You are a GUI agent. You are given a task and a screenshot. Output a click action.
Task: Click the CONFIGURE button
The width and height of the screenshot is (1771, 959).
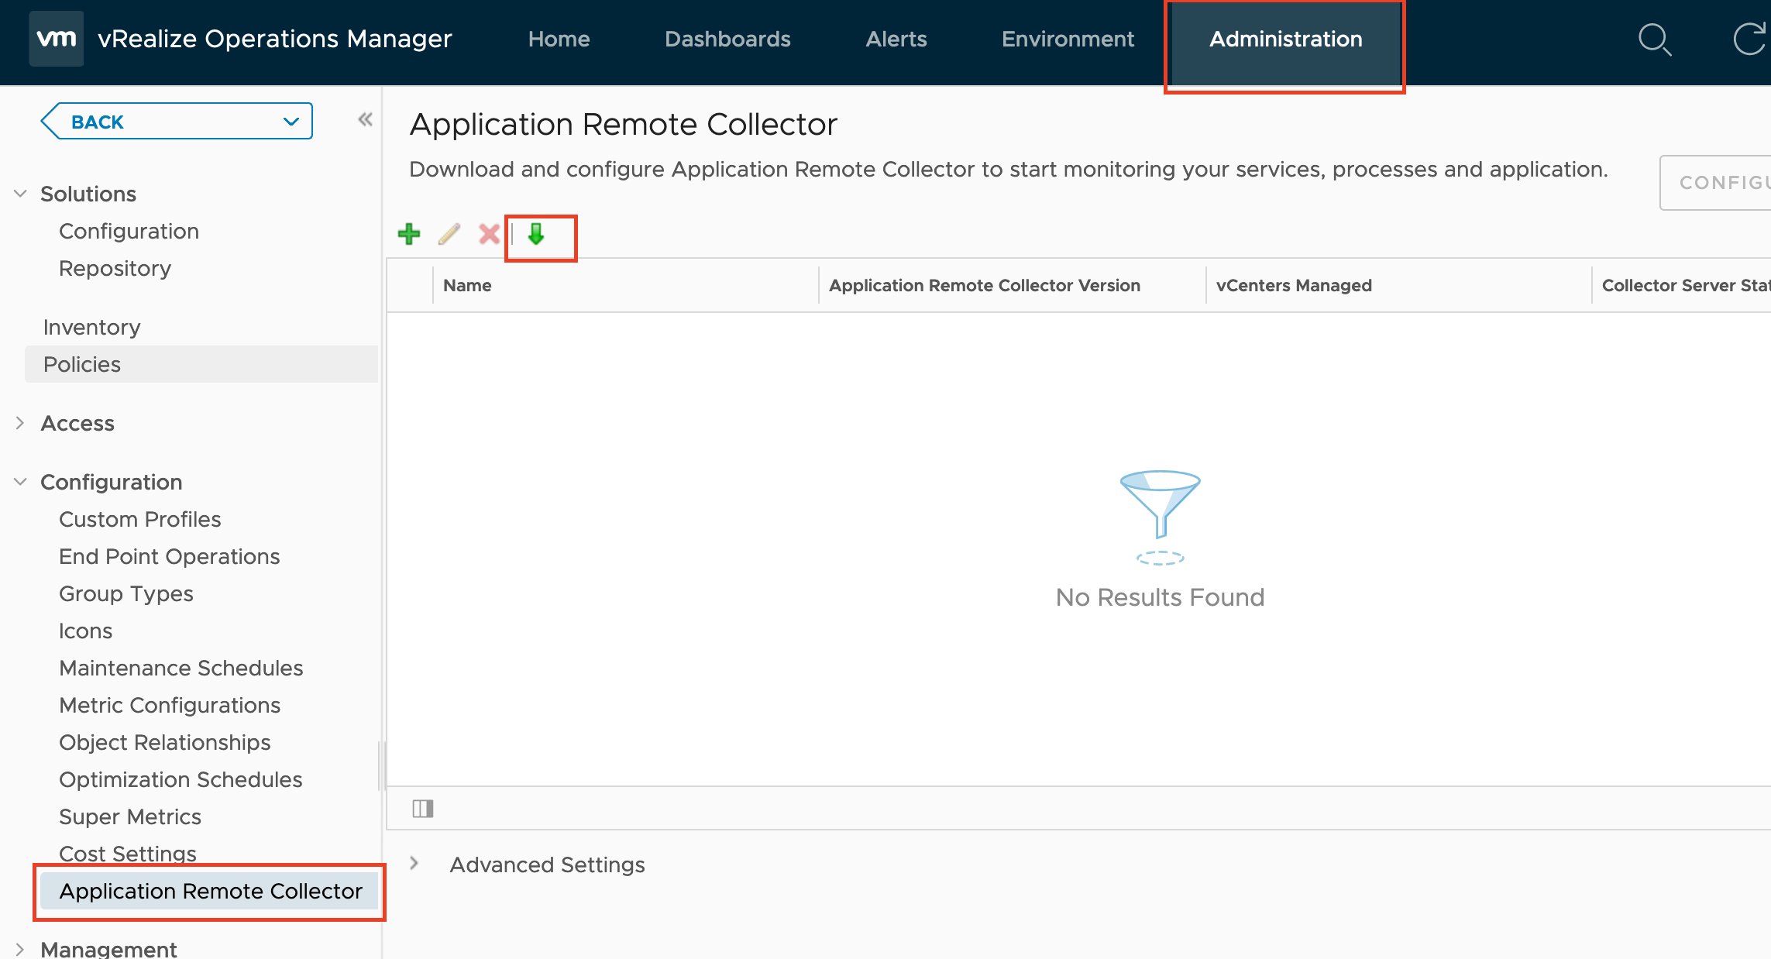tap(1715, 183)
